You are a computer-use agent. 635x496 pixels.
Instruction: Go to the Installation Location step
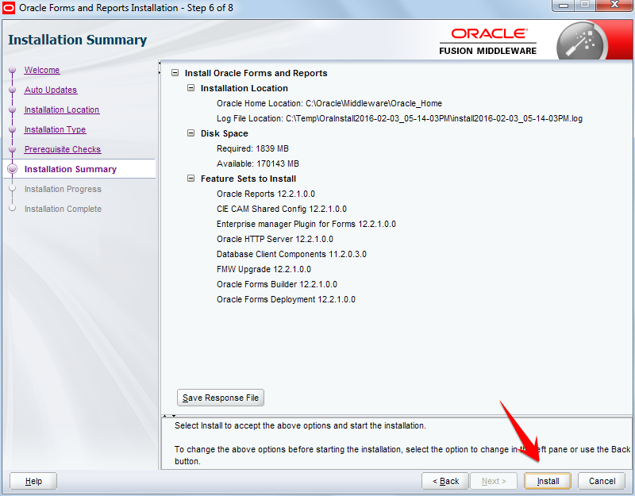tap(62, 110)
